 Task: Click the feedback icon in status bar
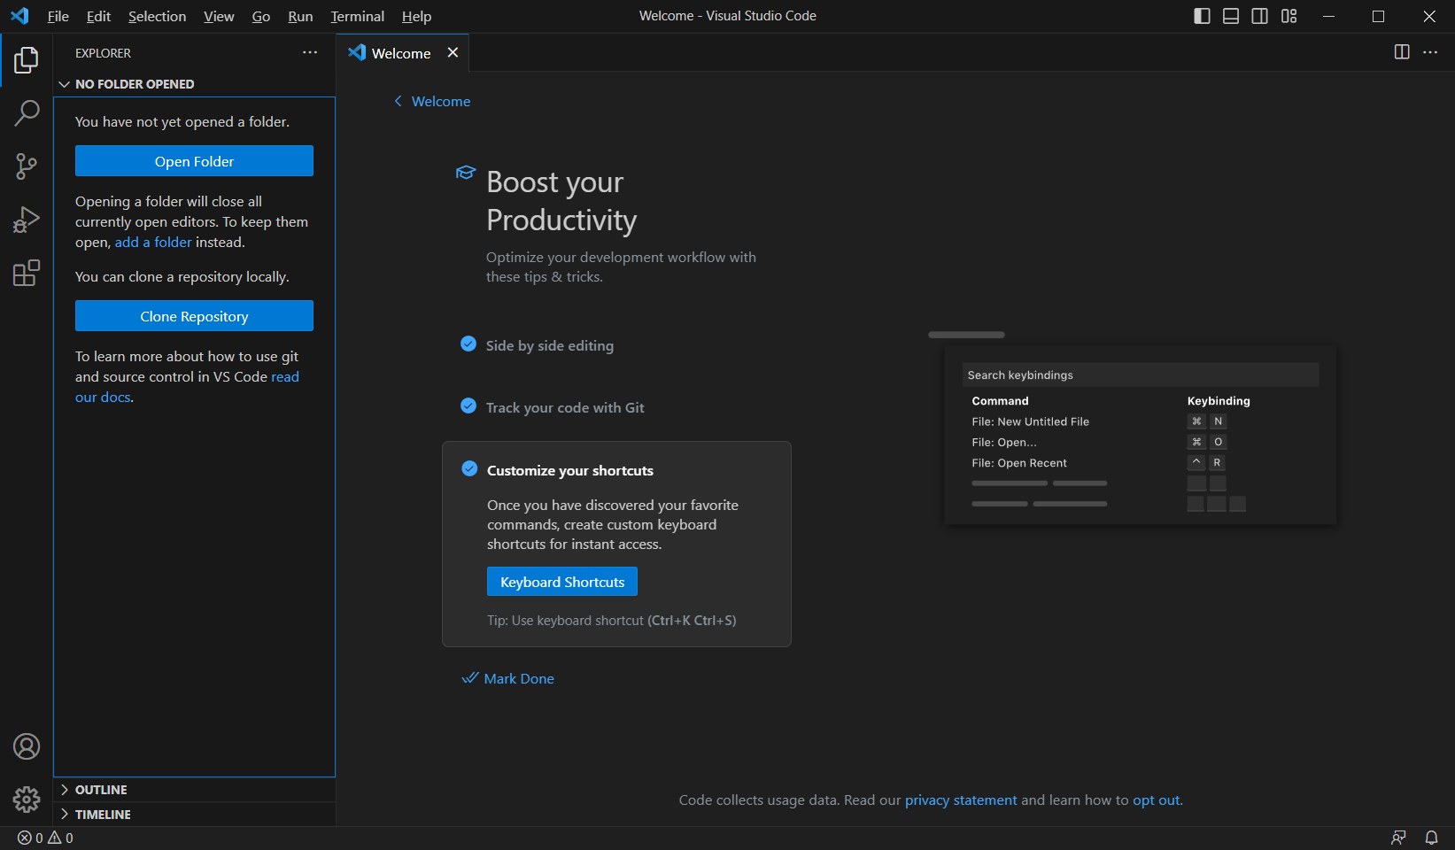coord(1398,838)
